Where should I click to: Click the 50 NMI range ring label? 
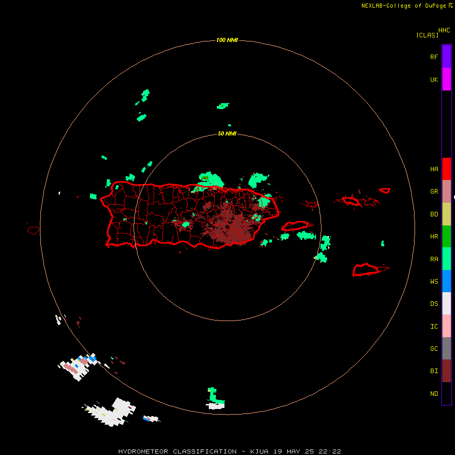coord(227,133)
